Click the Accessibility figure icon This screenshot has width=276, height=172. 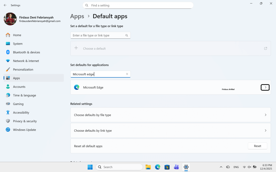[8, 112]
